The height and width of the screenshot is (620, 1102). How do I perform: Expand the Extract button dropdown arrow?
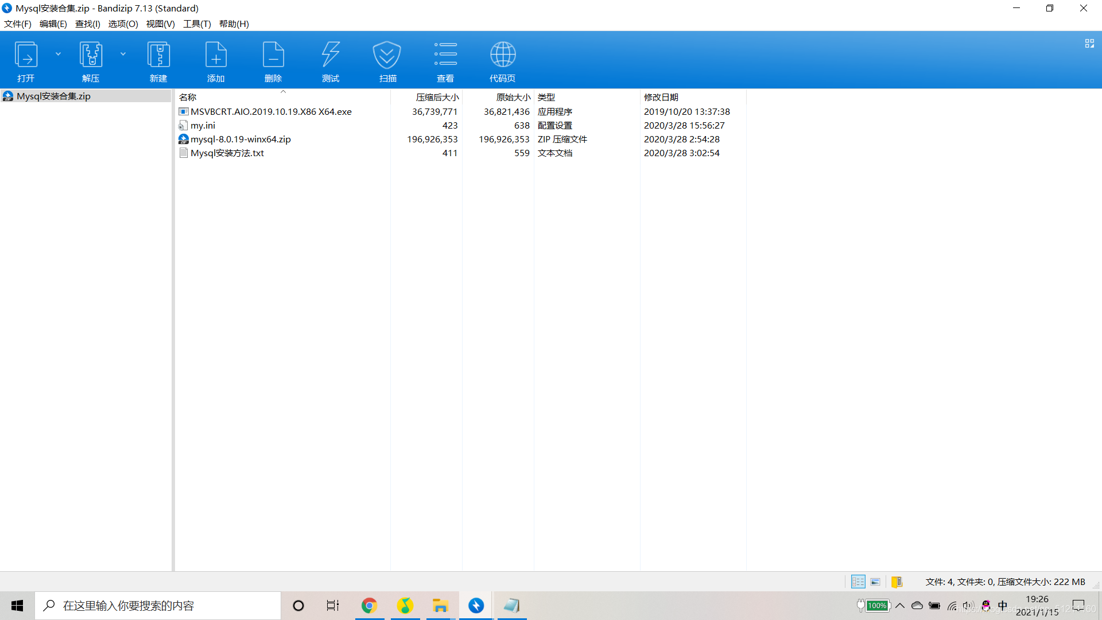(123, 54)
